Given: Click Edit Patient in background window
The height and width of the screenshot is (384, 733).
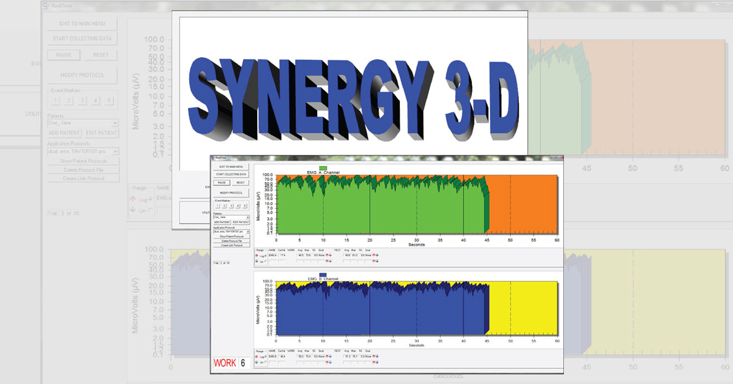Looking at the screenshot, I should click(x=102, y=133).
